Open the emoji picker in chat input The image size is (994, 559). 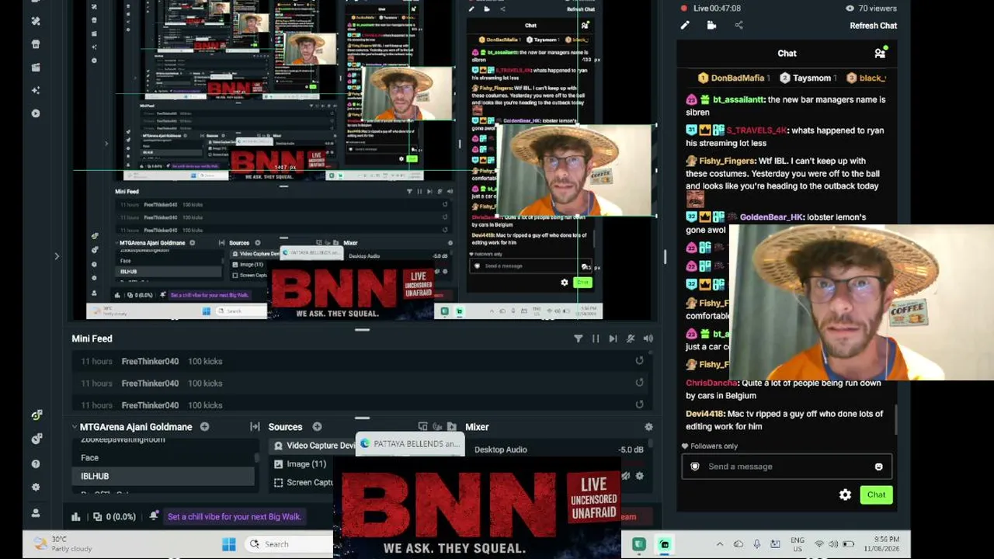(x=878, y=467)
